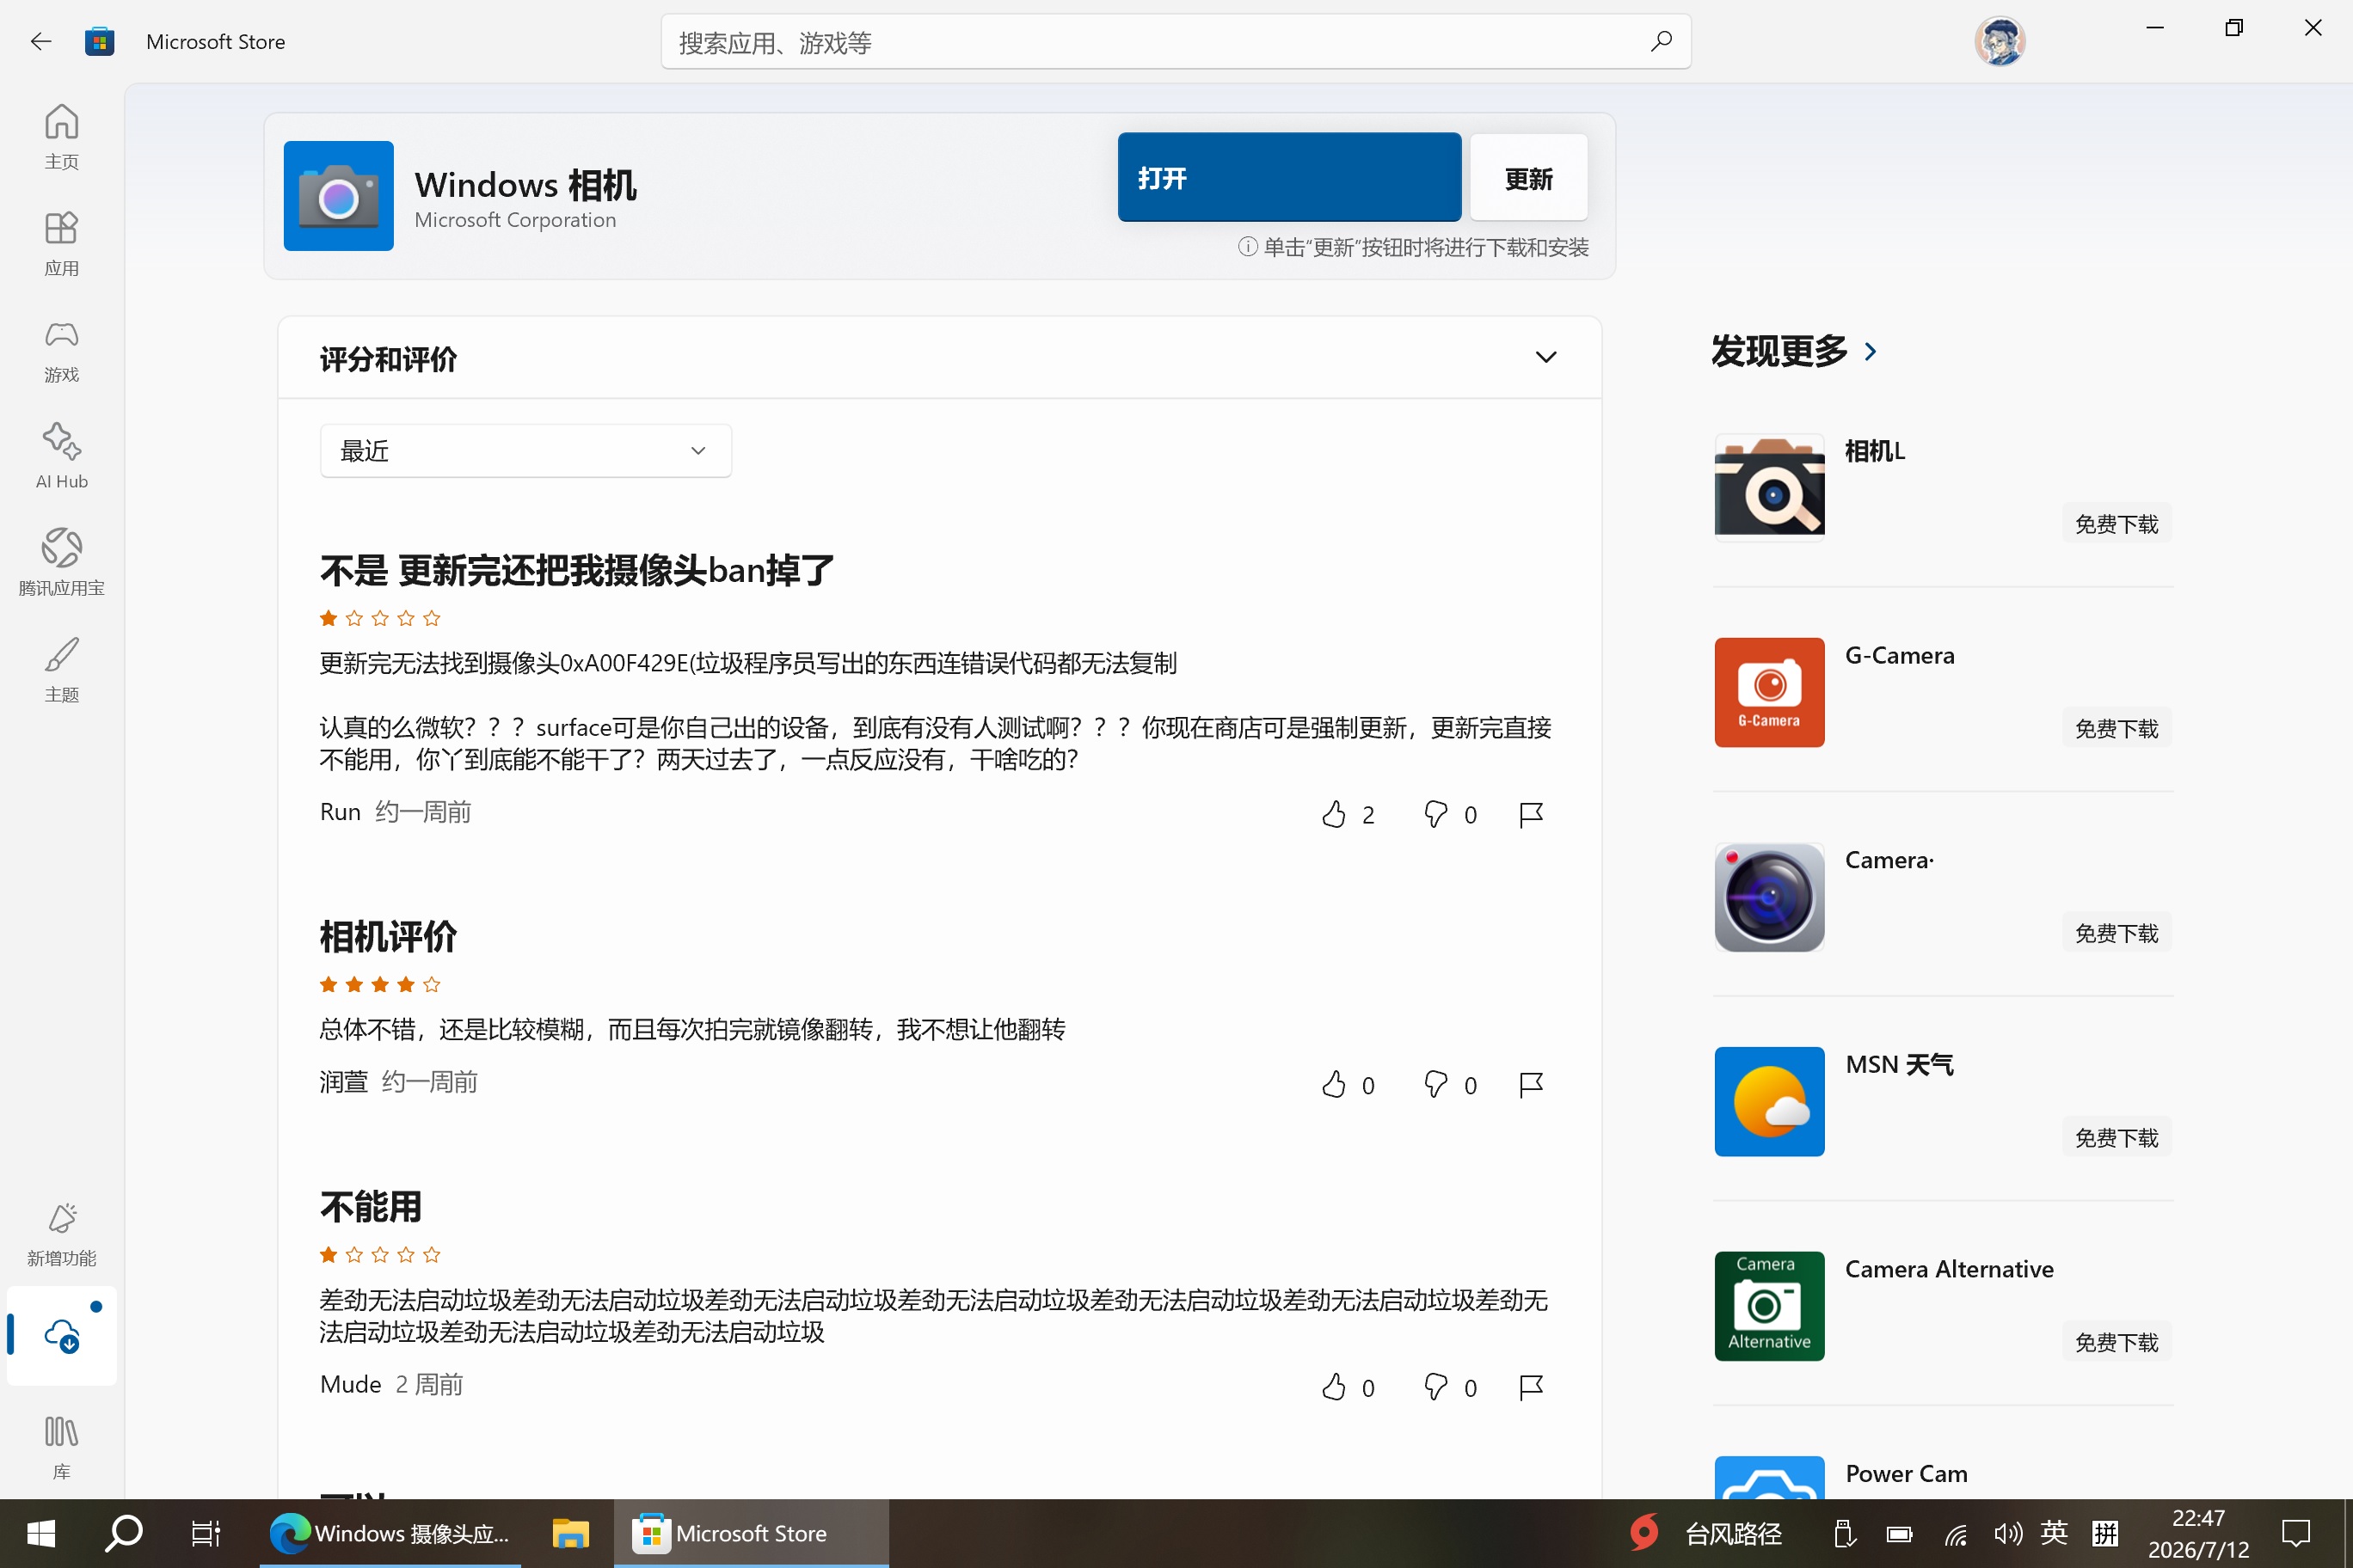Open the Windows Start menu
Screen dimensions: 2353x1568
[x=41, y=1532]
